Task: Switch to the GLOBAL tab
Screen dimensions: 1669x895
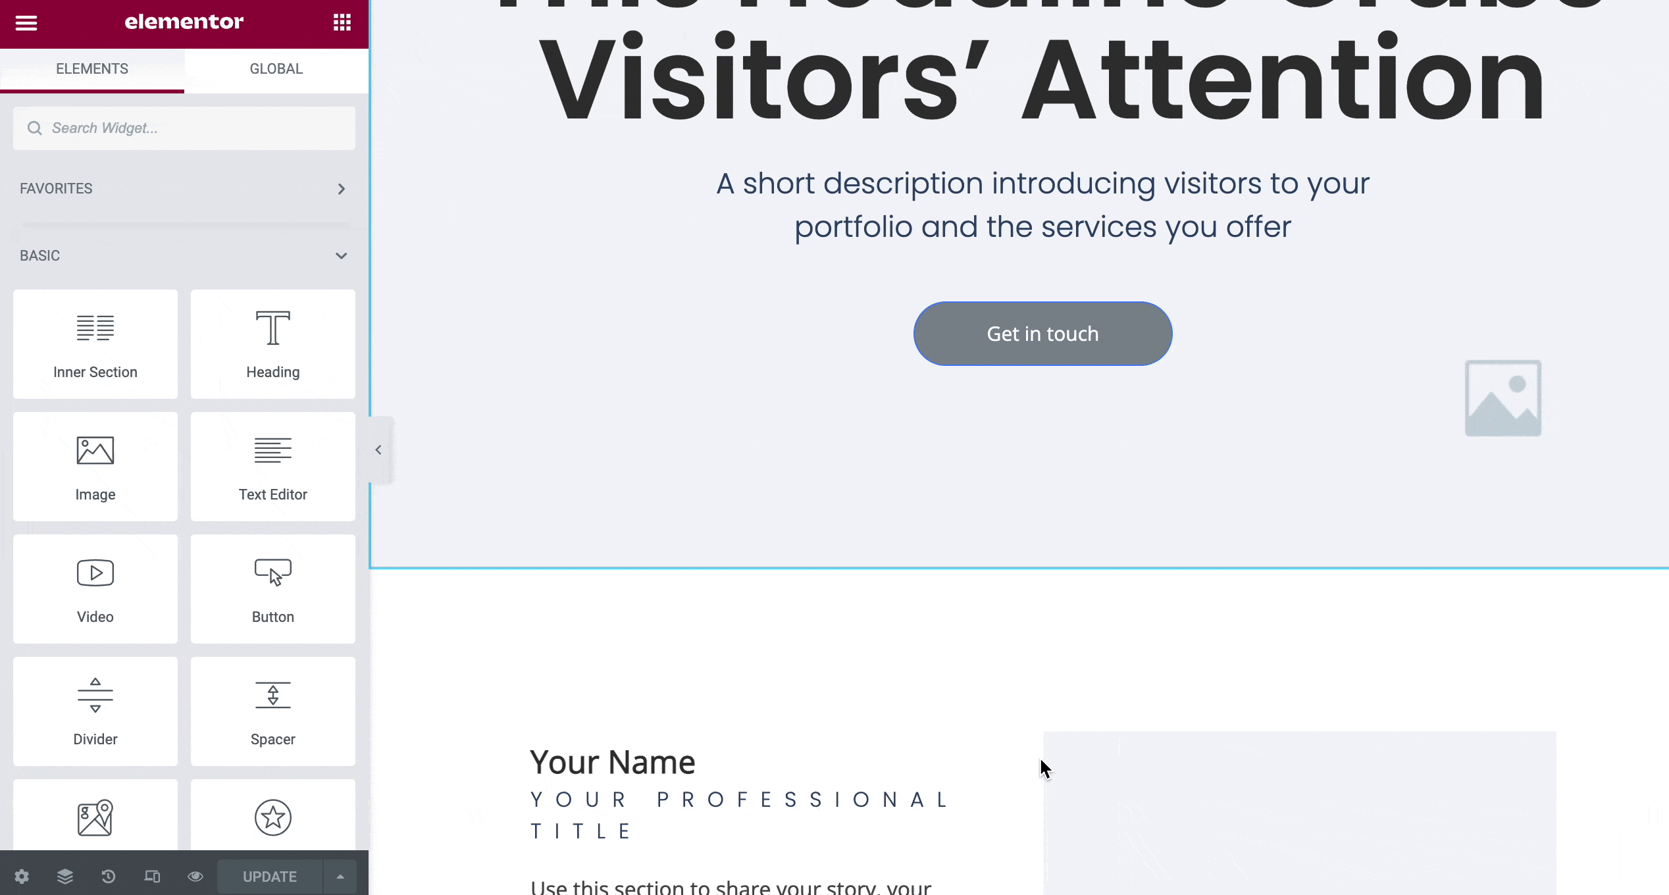Action: pyautogui.click(x=276, y=68)
